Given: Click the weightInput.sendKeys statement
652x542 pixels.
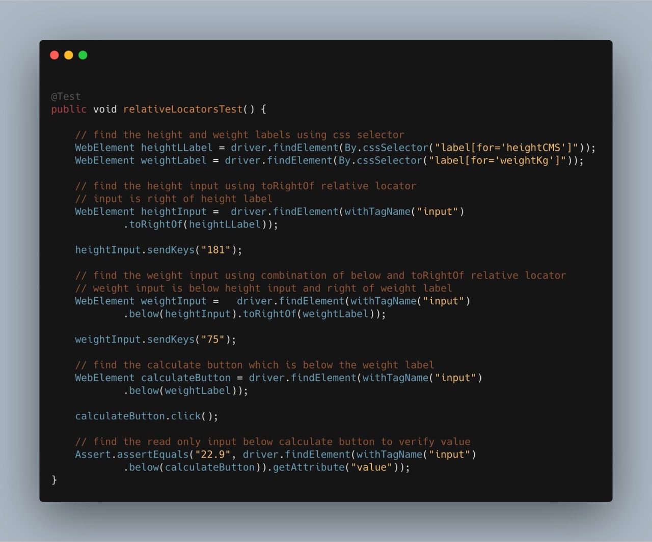Looking at the screenshot, I should (x=156, y=339).
